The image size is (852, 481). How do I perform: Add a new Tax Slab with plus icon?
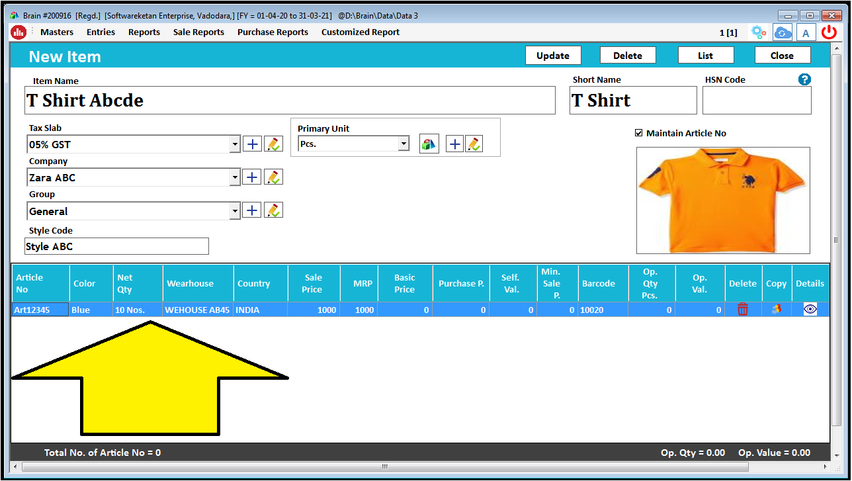pos(252,143)
